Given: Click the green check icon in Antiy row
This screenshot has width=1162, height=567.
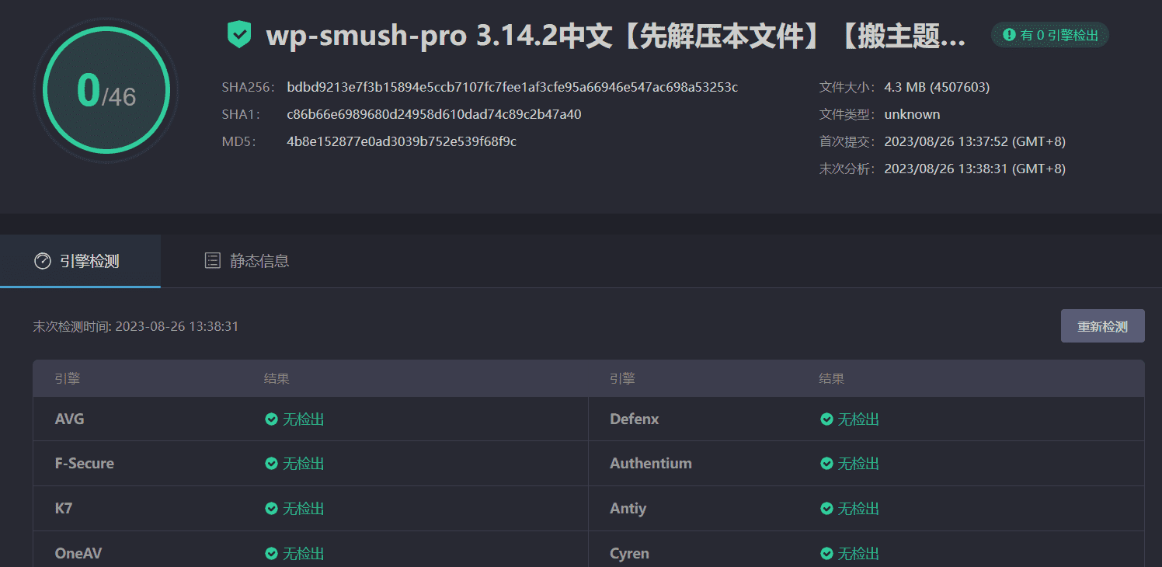Looking at the screenshot, I should click(x=826, y=509).
